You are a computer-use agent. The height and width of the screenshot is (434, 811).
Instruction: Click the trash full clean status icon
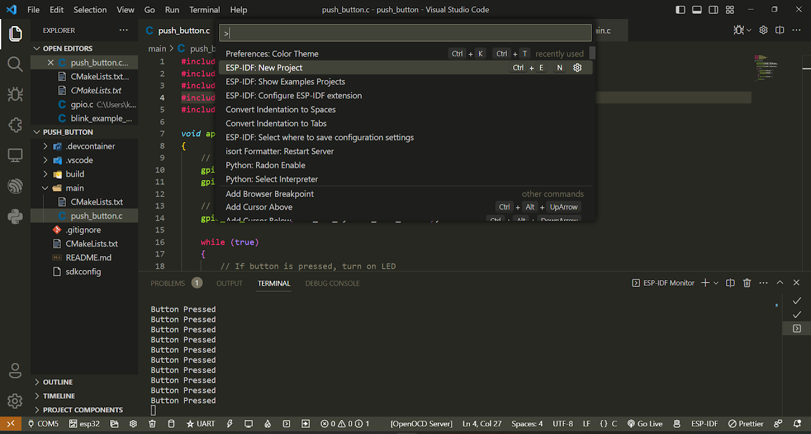point(152,424)
